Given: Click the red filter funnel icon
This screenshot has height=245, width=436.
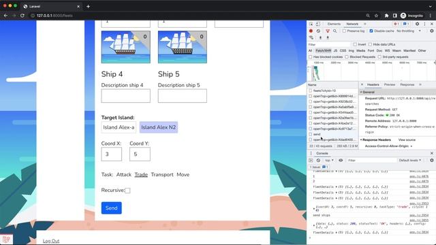Looking at the screenshot, I should pos(328,31).
